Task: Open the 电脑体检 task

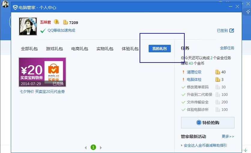Action: (x=194, y=80)
